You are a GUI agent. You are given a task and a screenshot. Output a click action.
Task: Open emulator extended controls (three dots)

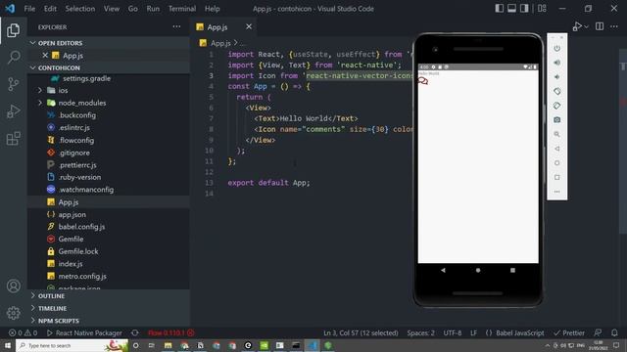557,192
